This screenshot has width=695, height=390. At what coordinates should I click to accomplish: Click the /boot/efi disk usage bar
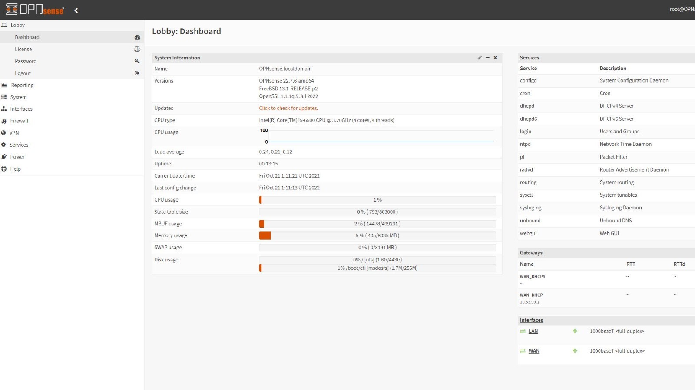[x=377, y=268]
